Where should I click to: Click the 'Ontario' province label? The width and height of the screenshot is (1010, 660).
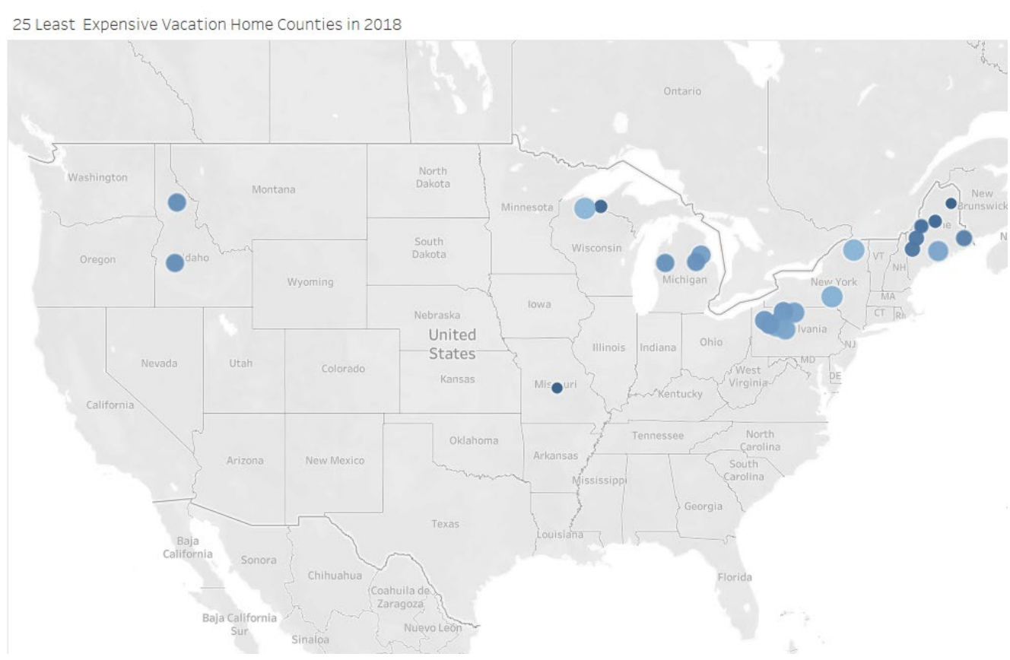682,91
